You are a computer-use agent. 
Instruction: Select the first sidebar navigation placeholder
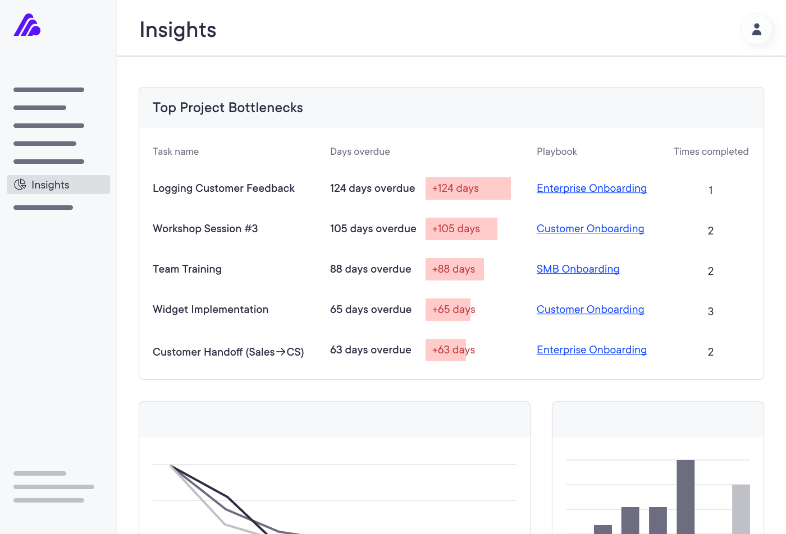coord(48,90)
